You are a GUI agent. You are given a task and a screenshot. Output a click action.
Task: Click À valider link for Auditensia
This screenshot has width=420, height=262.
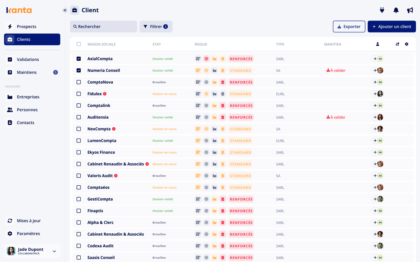pyautogui.click(x=336, y=117)
